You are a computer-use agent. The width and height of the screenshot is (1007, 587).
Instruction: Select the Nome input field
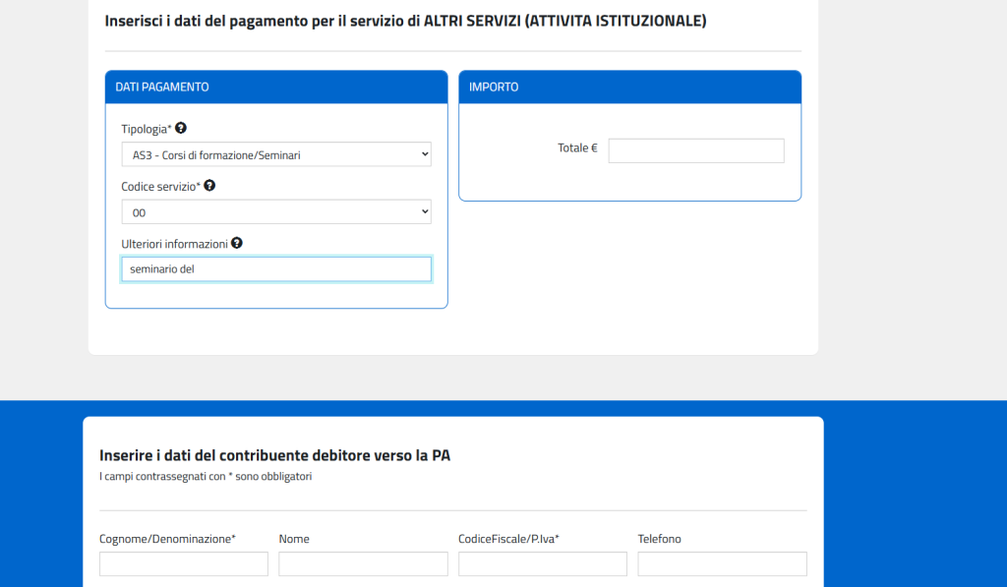coord(363,564)
